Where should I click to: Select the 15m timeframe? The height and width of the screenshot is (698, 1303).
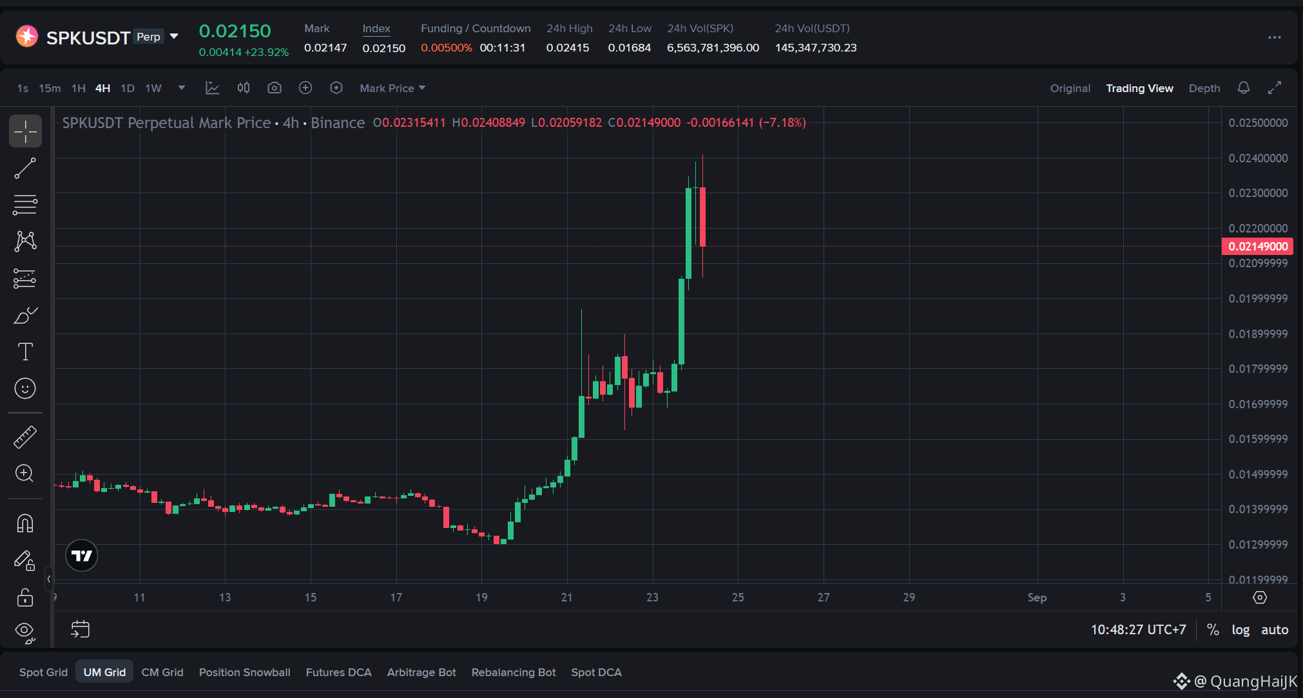coord(50,88)
